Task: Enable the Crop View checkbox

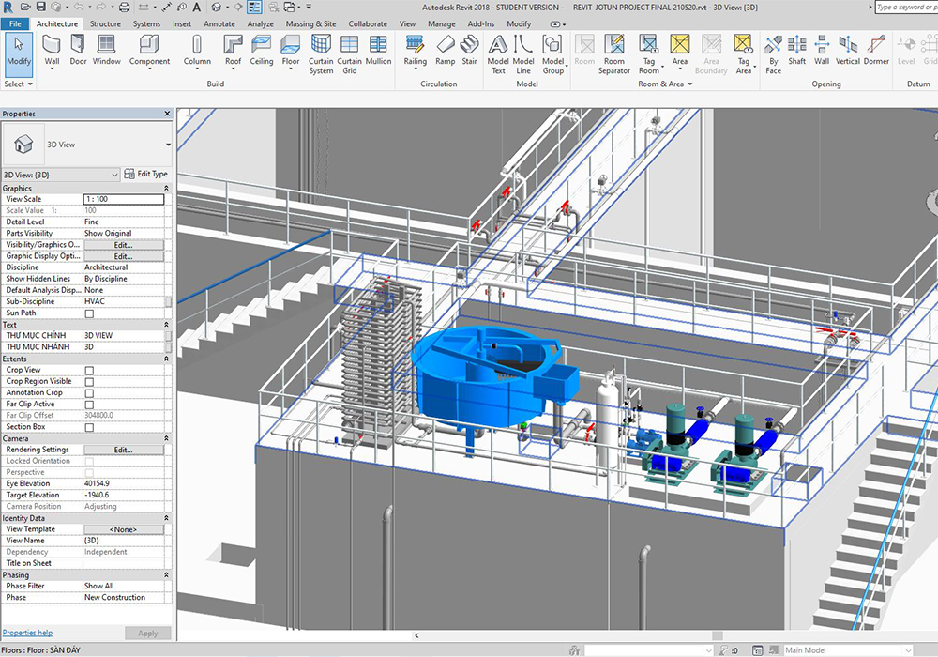Action: tap(90, 371)
